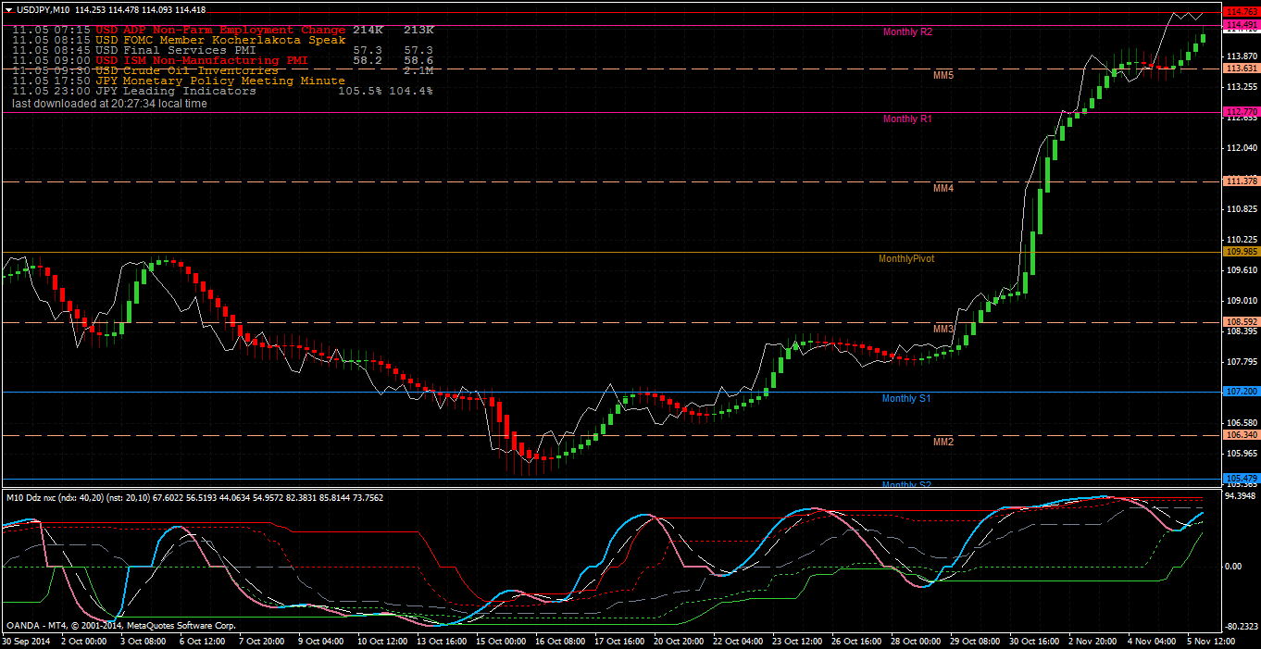1261x649 pixels.
Task: Click the 105.965 price scale value
Action: 1241,454
